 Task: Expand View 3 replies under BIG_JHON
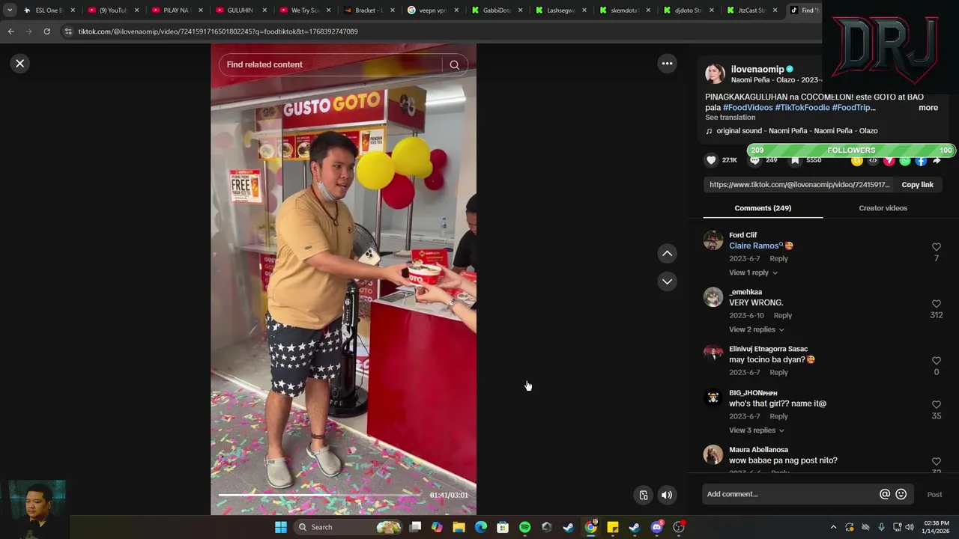[756, 430]
